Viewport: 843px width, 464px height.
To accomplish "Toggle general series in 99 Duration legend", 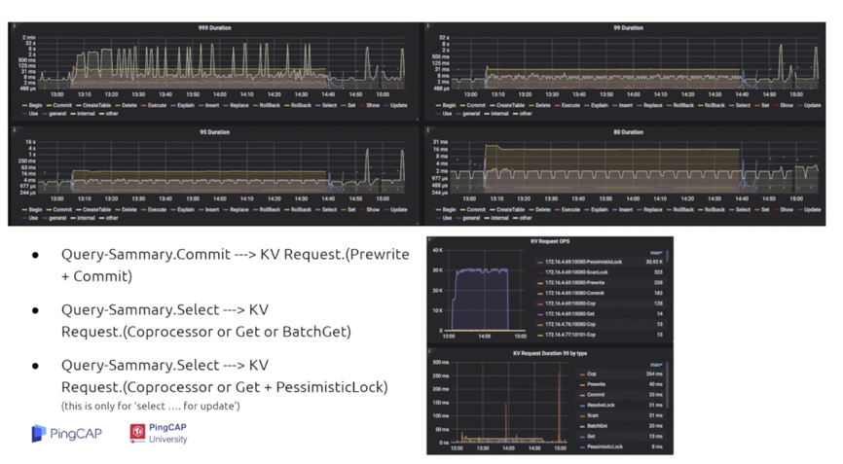I will tap(467, 114).
